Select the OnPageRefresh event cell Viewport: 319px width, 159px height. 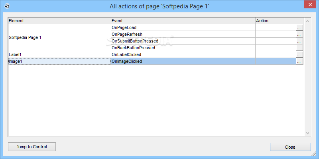(183, 34)
